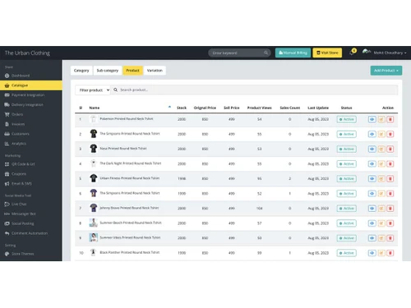The height and width of the screenshot is (308, 411).
Task: View The Simpsons Tshirt in row 6
Action: click(x=372, y=194)
